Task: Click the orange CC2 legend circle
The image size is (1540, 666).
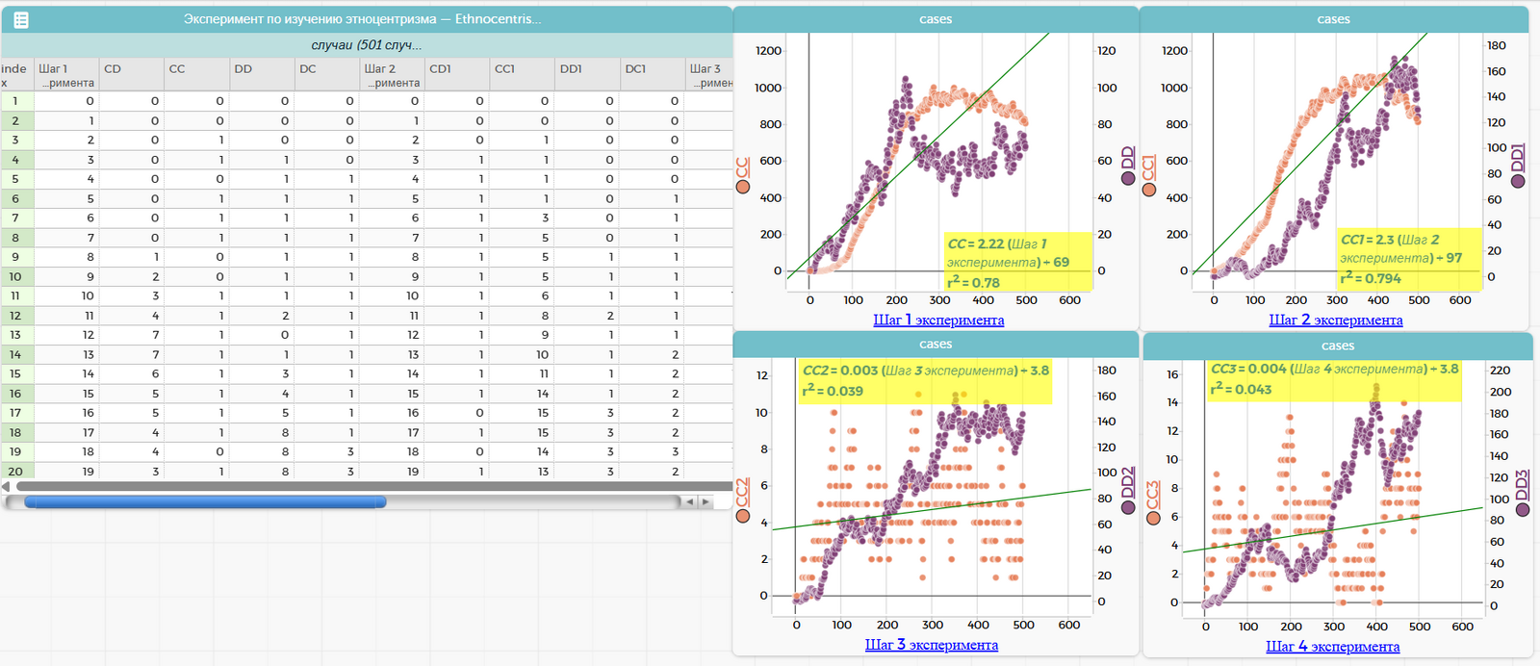Action: 742,516
